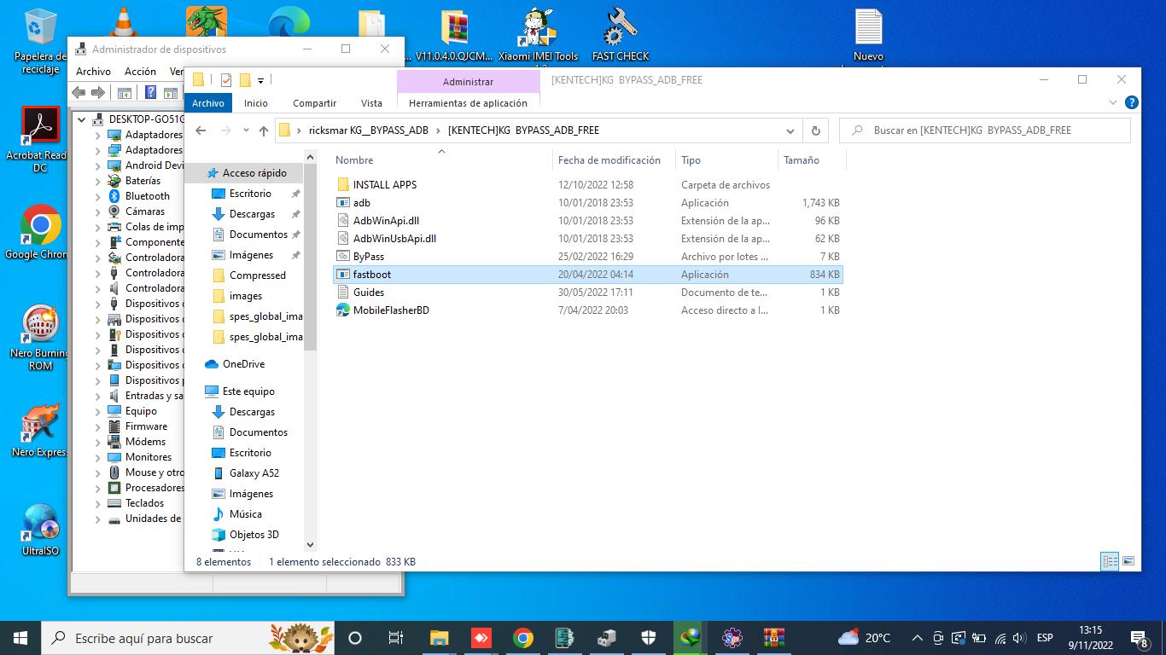Open the Xiaomi IMEI Tools desktop shortcut
The image size is (1166, 655).
pyautogui.click(x=538, y=36)
